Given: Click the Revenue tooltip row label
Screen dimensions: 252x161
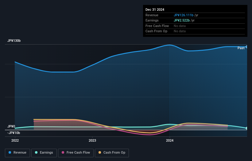Looking at the screenshot, I should pyautogui.click(x=152, y=15).
